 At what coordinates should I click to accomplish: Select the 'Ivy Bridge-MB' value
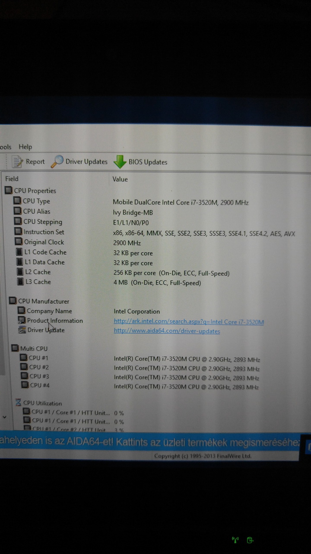tap(133, 213)
